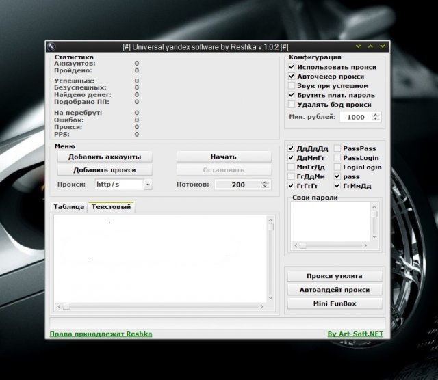This screenshot has height=380, width=438.
Task: Click the Начать button
Action: pyautogui.click(x=224, y=157)
